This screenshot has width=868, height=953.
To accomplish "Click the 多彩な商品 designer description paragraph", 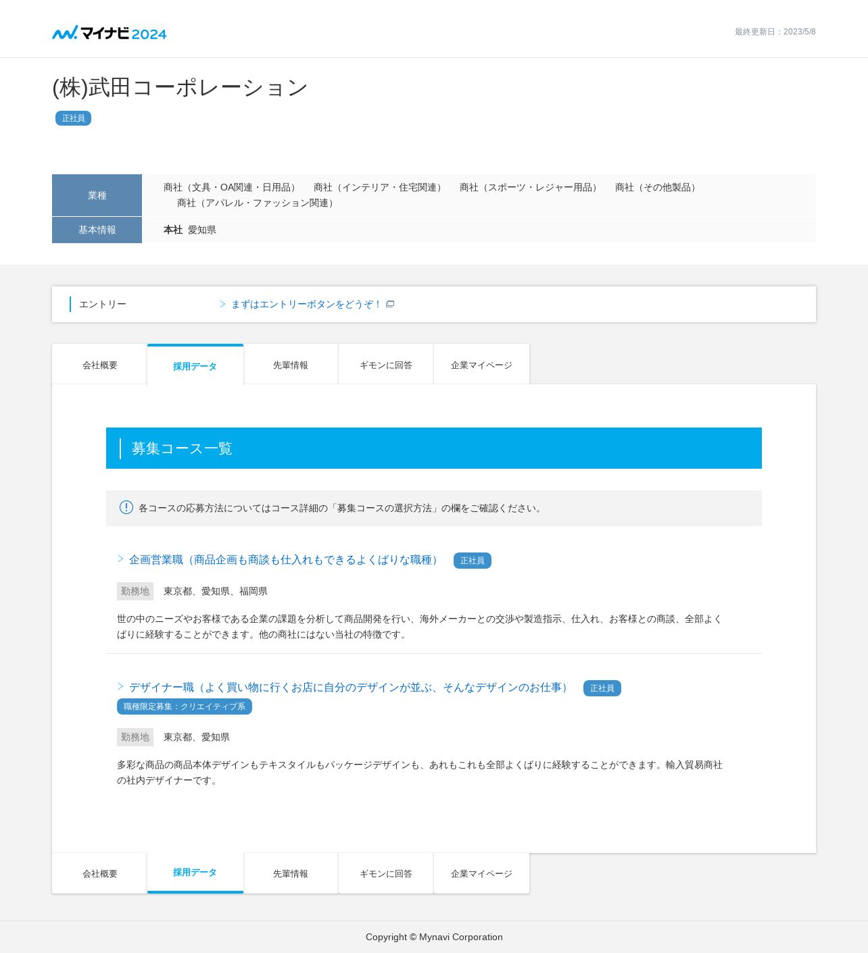I will [420, 773].
